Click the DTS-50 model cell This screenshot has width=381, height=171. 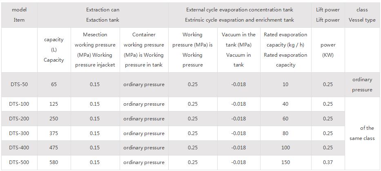point(19,84)
